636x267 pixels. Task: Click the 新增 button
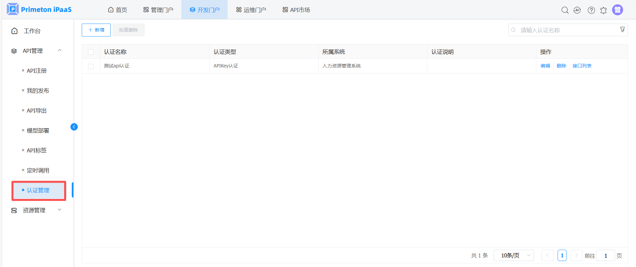pos(96,30)
